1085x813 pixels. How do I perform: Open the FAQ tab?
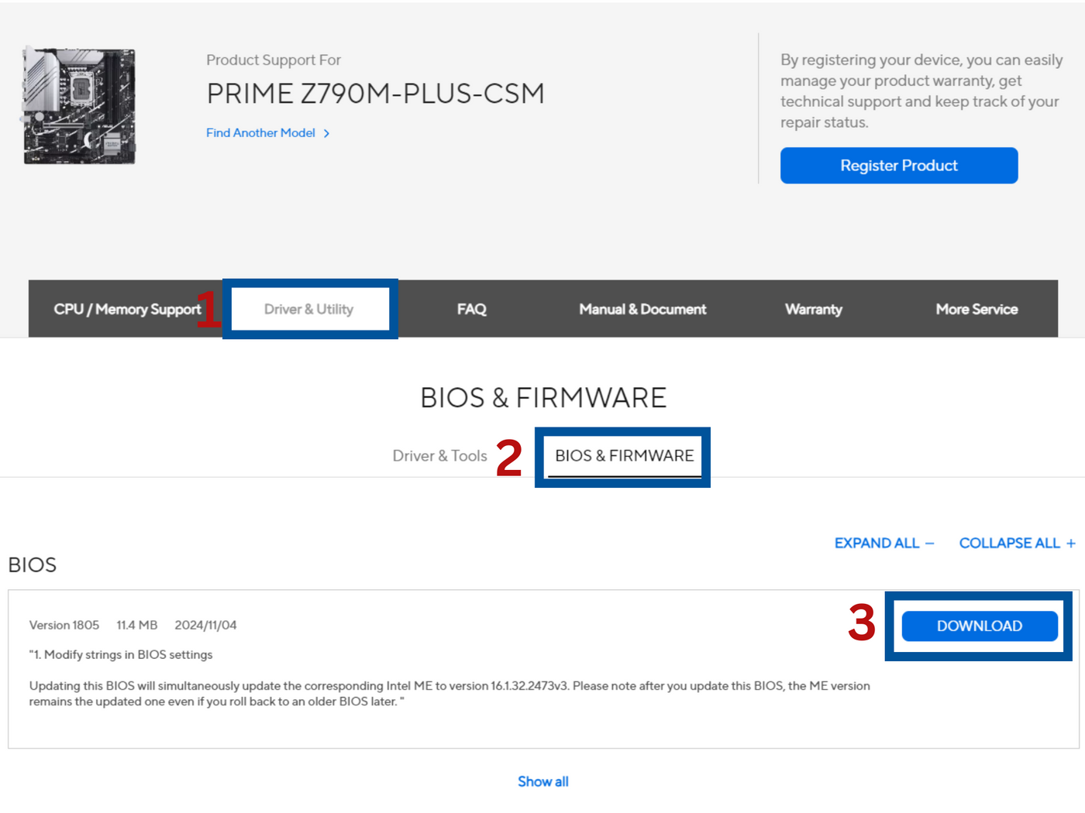(471, 309)
